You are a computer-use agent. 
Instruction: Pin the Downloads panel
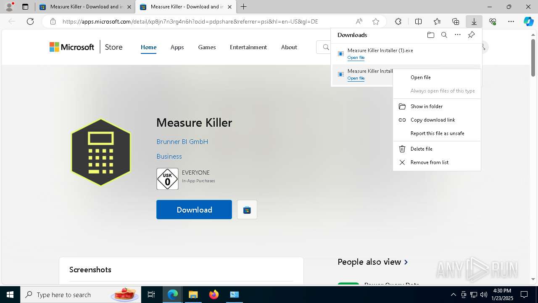click(471, 35)
